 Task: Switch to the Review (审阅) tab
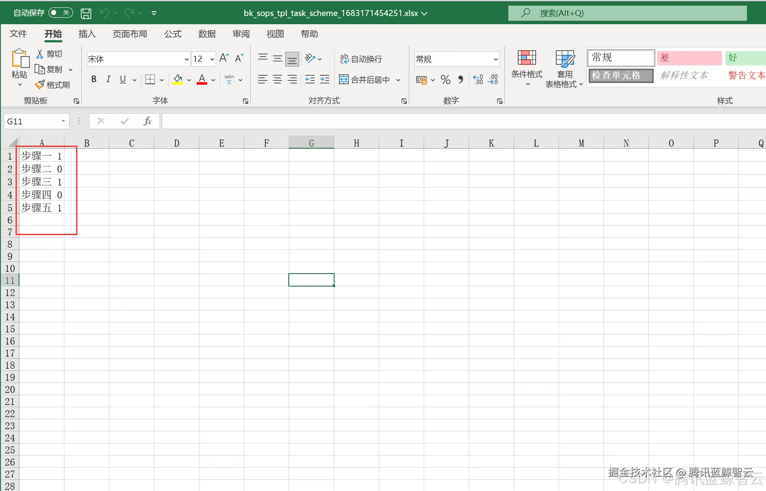[241, 34]
